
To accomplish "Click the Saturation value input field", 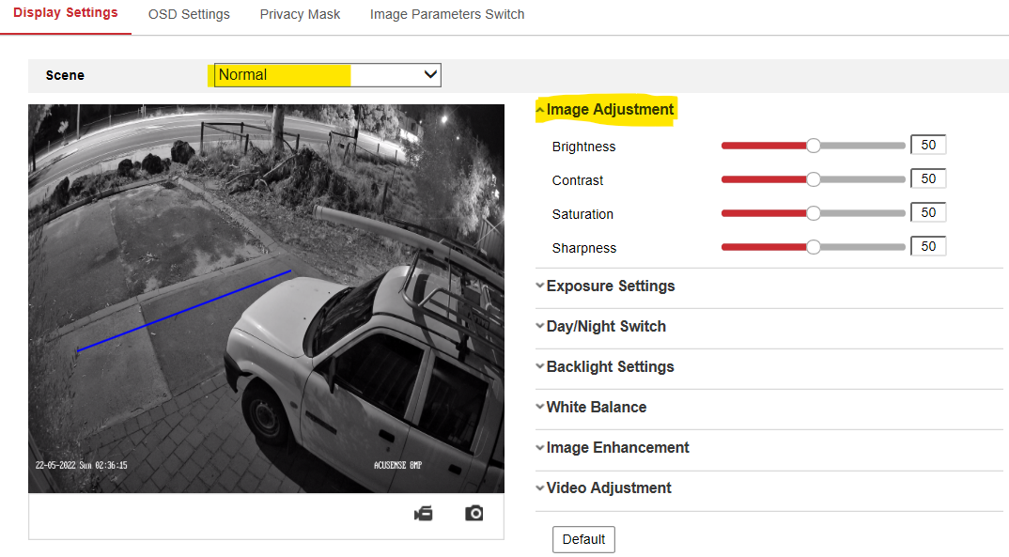I will click(x=928, y=213).
